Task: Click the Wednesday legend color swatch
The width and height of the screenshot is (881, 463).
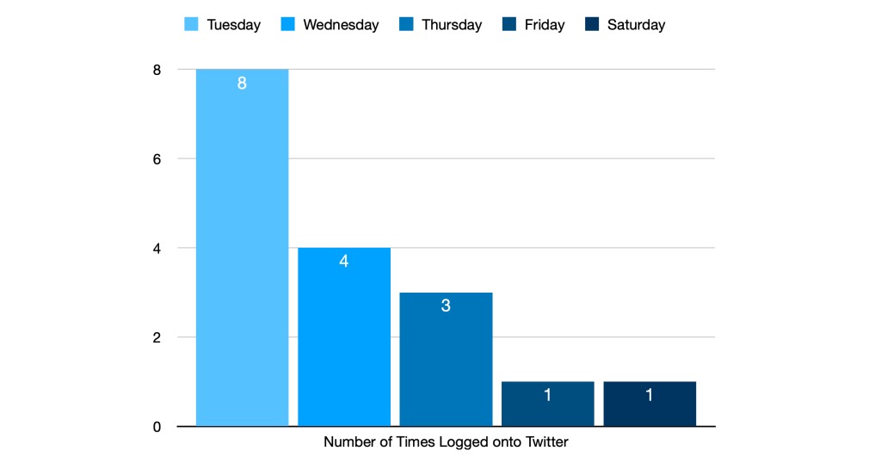Action: 288,24
